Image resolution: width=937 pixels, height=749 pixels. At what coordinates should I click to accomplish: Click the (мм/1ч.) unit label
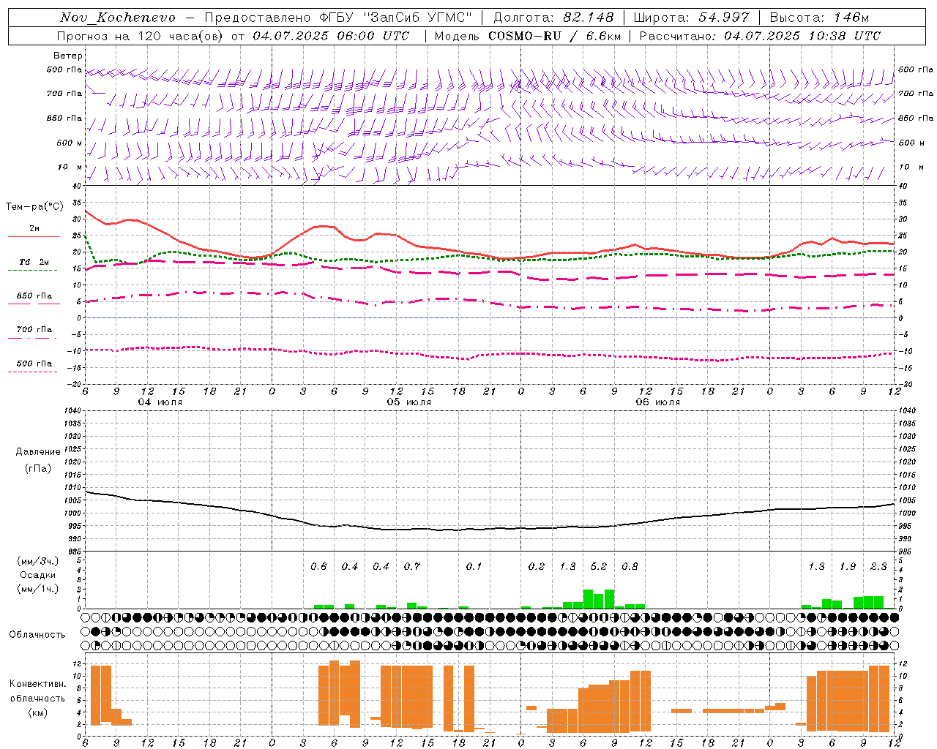click(38, 589)
